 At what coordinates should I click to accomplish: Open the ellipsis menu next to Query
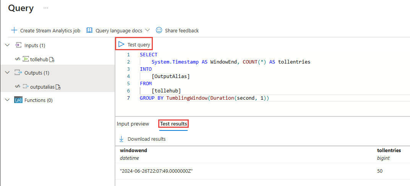pyautogui.click(x=46, y=8)
